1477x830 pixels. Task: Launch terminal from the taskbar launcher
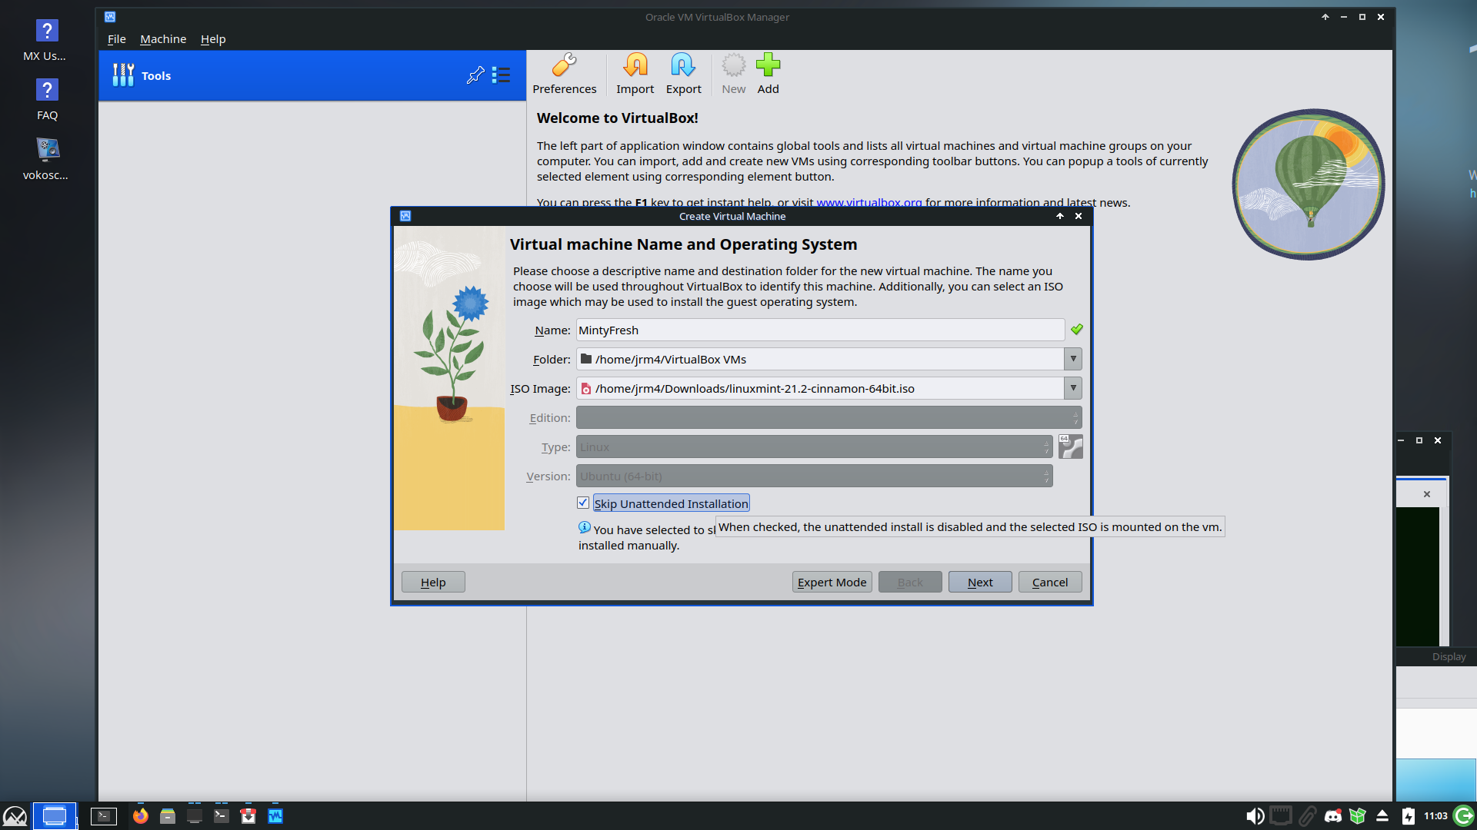[x=104, y=816]
